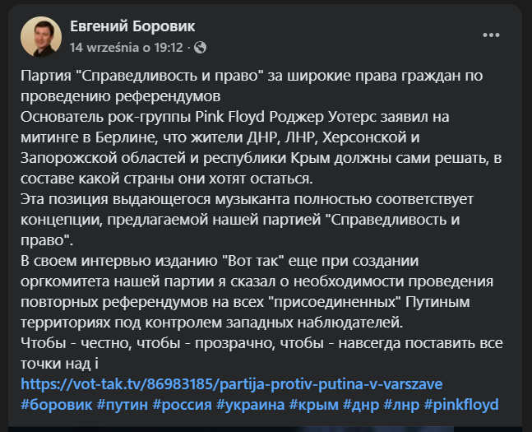Open the #украина hashtag
Viewport: 532px width, 432px height.
(x=251, y=405)
